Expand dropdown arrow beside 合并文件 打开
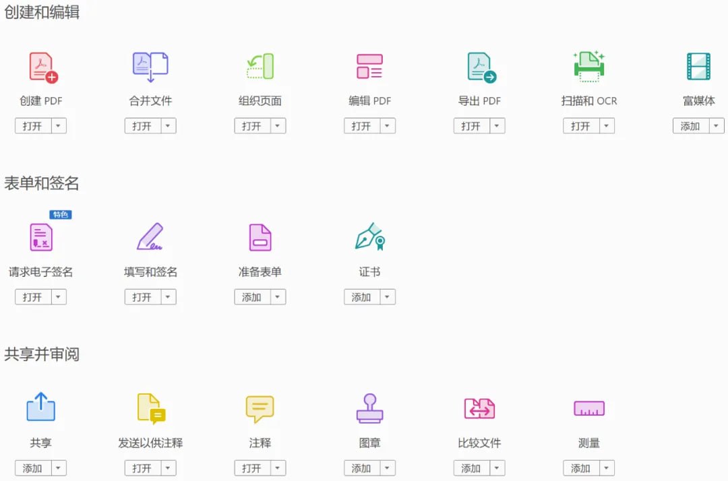Screen dimensions: 728x481 pos(168,126)
